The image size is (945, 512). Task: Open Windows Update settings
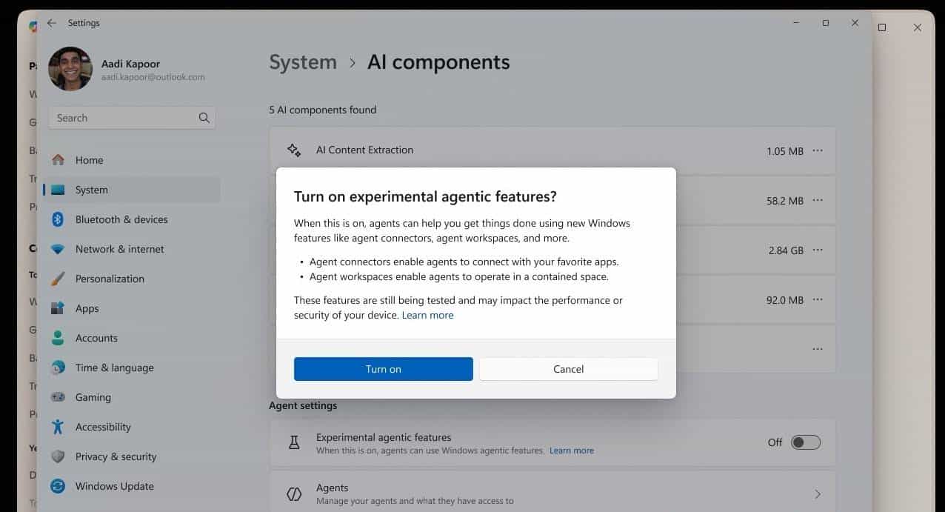pos(114,486)
